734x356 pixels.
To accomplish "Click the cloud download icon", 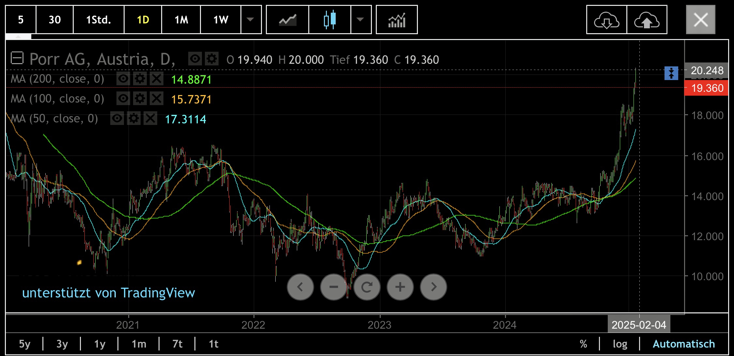I will pyautogui.click(x=606, y=20).
